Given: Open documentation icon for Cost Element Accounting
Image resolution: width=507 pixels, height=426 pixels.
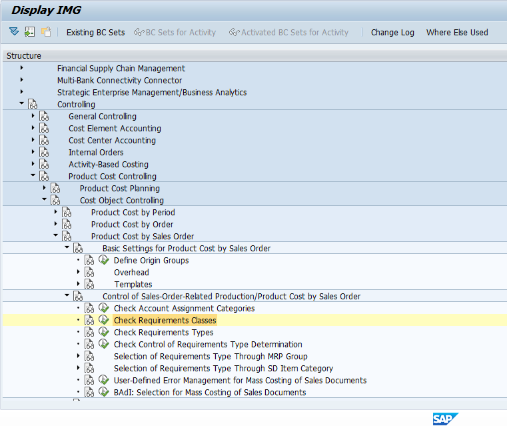Looking at the screenshot, I should (x=44, y=128).
